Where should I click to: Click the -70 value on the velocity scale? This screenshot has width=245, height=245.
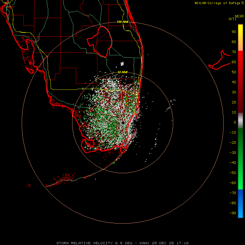(x=233, y=193)
